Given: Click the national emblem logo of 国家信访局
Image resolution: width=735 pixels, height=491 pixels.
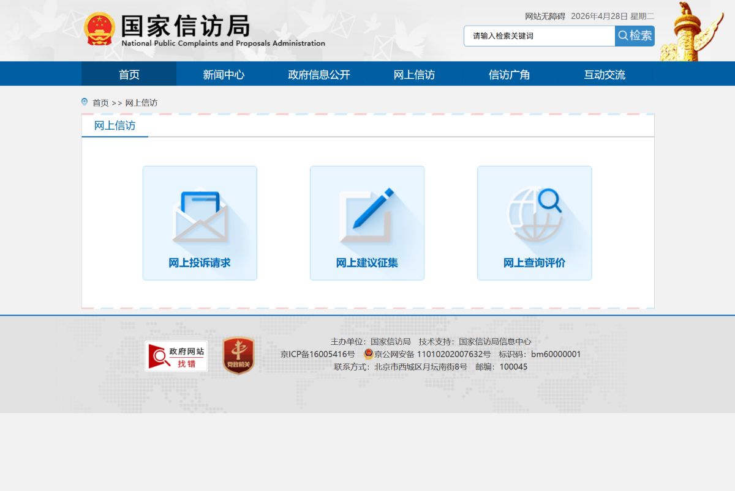Looking at the screenshot, I should tap(100, 27).
